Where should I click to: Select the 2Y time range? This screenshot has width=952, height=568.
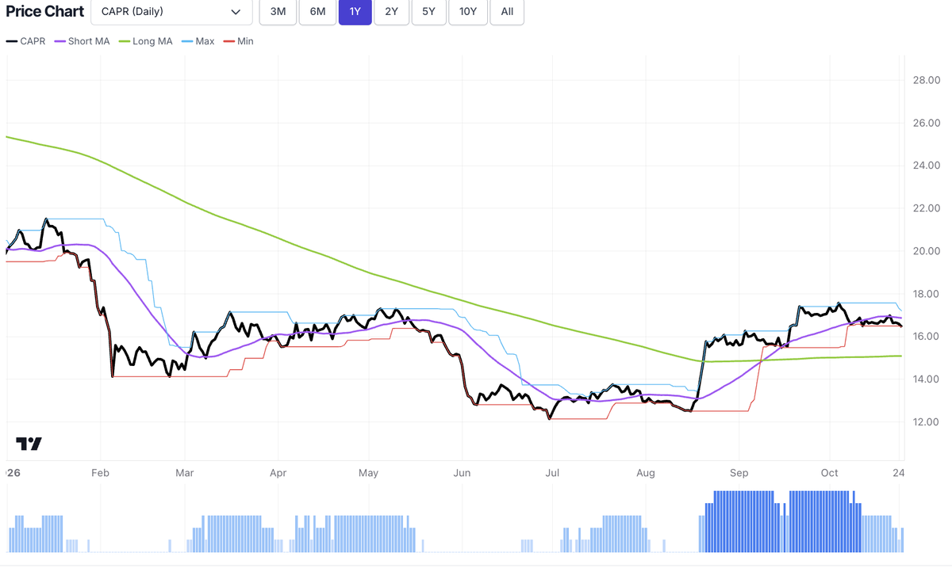[x=391, y=12]
